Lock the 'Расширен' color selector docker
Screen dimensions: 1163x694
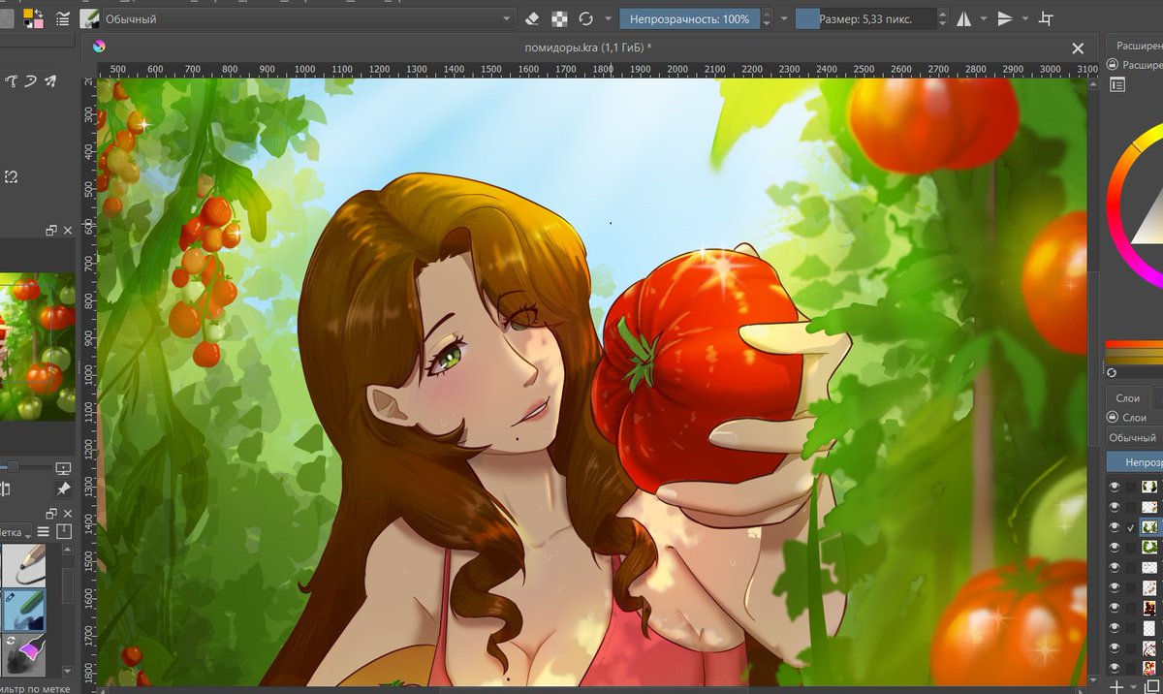[x=1112, y=65]
